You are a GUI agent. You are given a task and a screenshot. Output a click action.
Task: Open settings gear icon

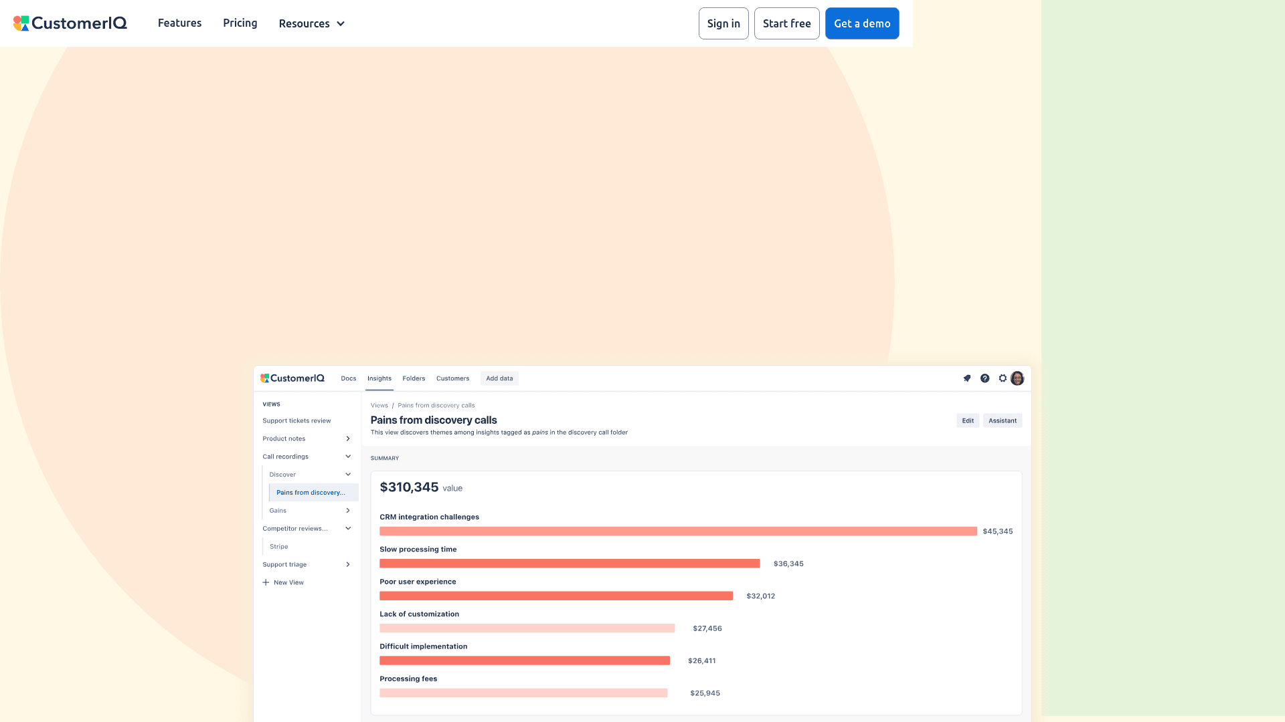(1003, 378)
